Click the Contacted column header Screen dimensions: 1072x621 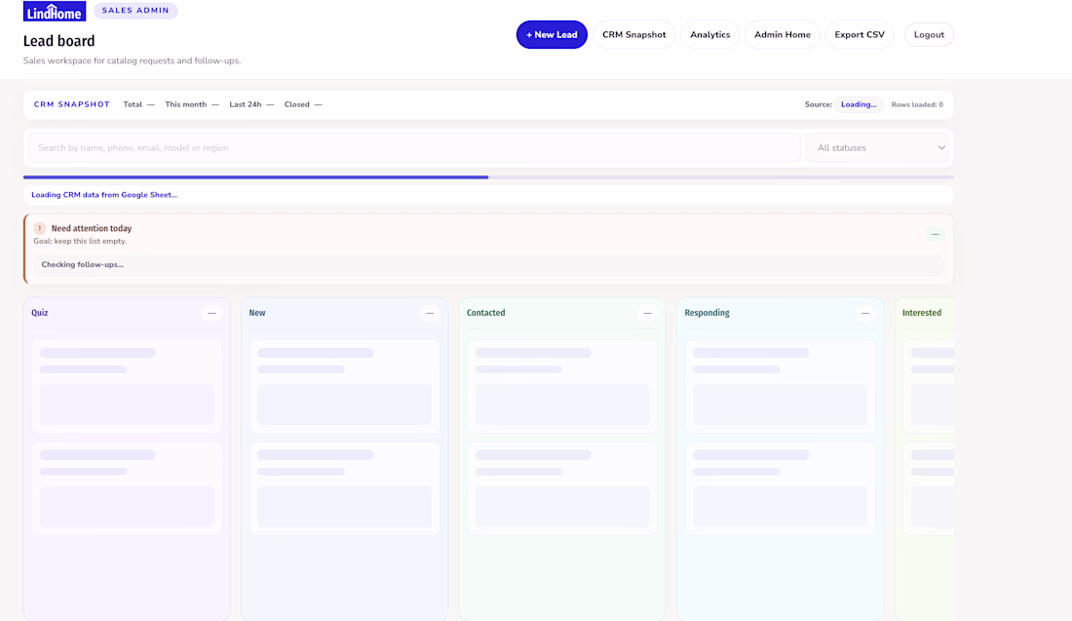[486, 313]
